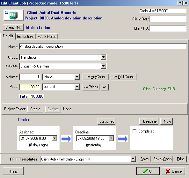
Task: Click the Create project folder button
Action: click(35, 109)
